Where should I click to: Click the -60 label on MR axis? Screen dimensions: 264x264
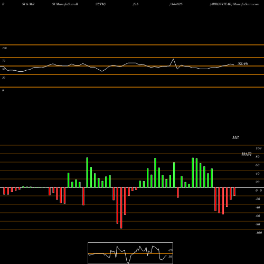point(258,216)
